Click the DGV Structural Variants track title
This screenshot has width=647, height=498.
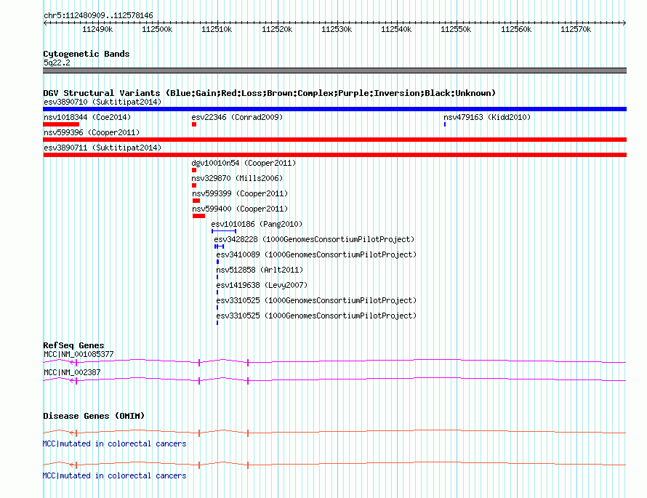click(x=269, y=93)
